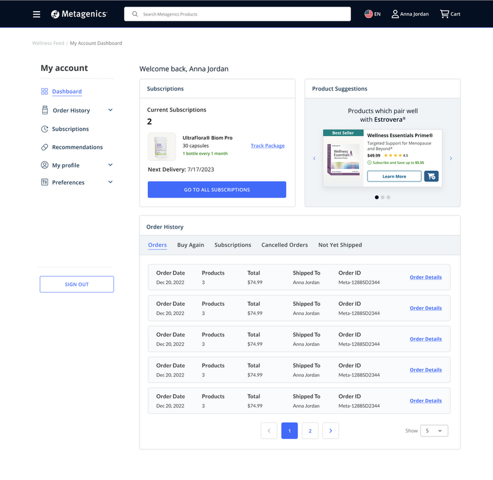Open Order Details for the fifth order
This screenshot has width=493, height=480.
pos(426,401)
